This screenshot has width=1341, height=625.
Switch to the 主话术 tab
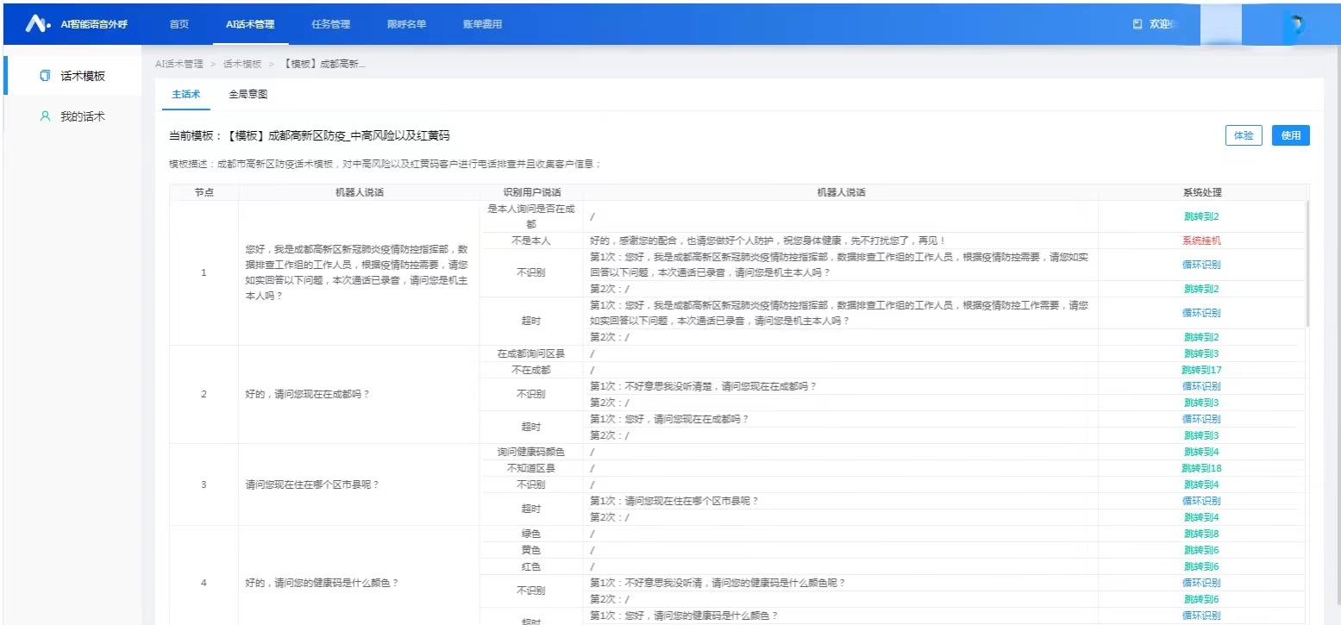186,94
